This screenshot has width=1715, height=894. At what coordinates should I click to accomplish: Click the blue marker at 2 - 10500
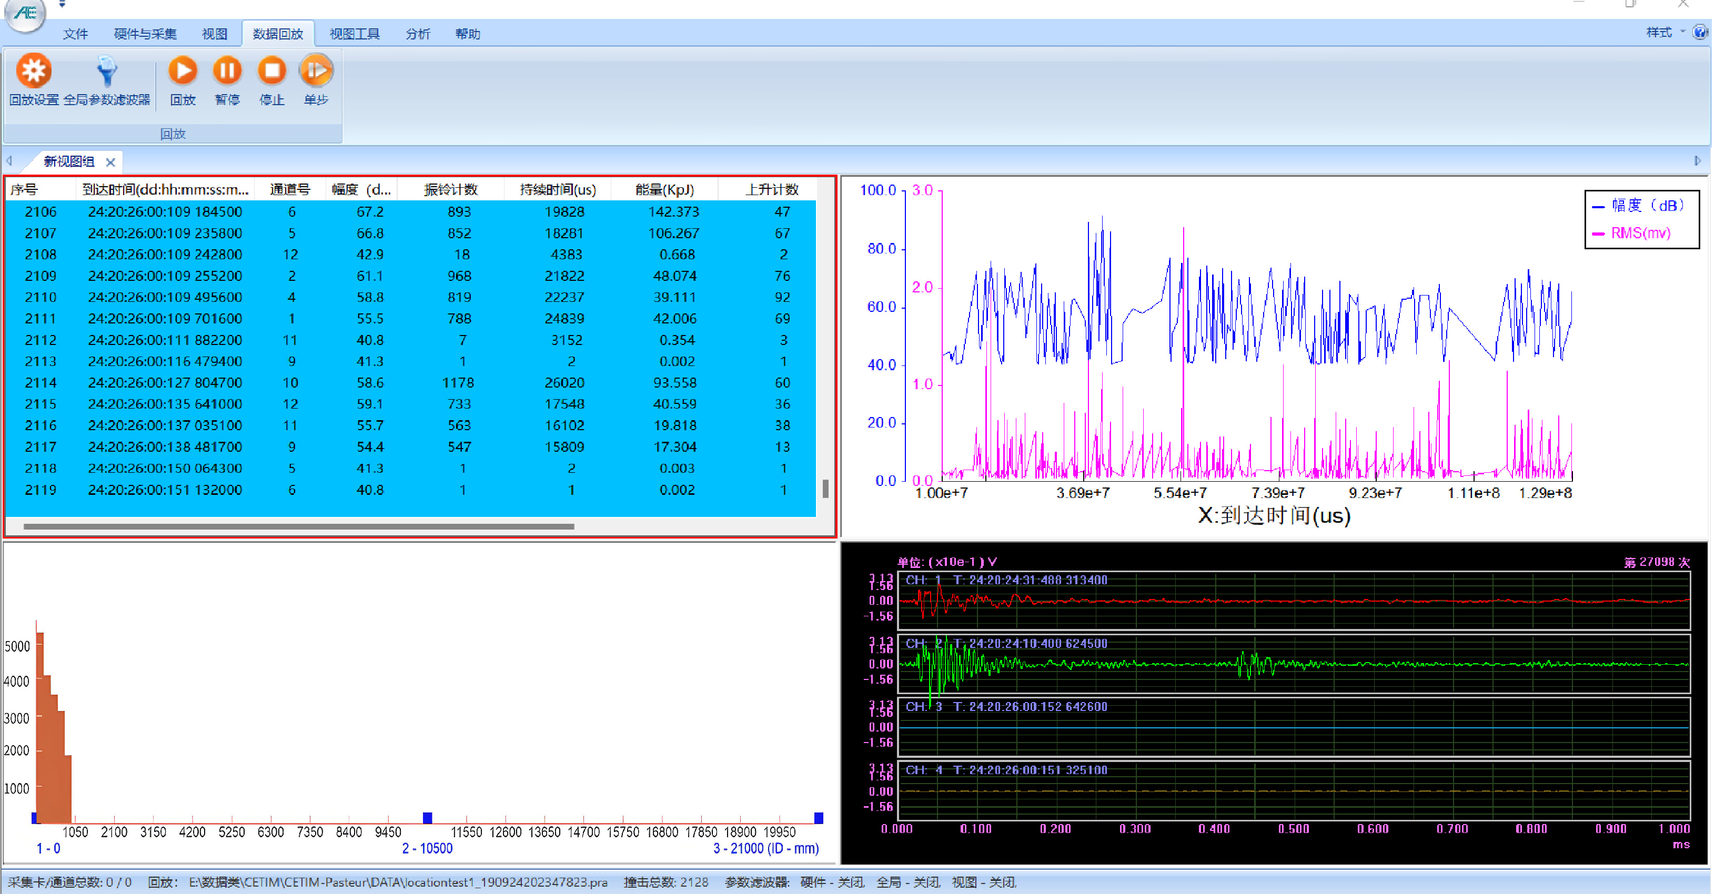[427, 817]
